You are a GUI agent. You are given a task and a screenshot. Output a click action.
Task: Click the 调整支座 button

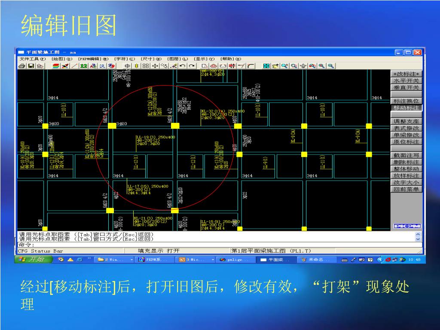(x=406, y=121)
